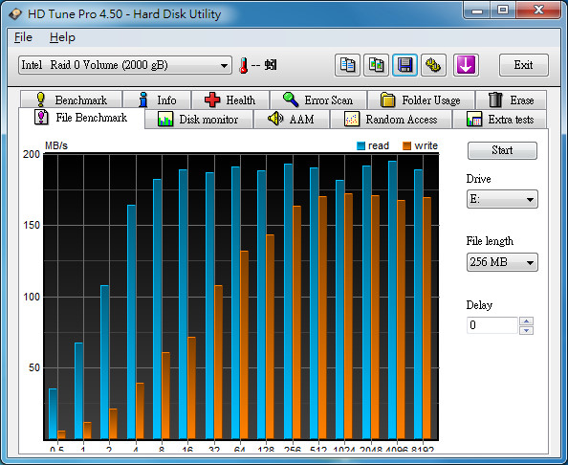Open the Help menu
The width and height of the screenshot is (568, 465).
(62, 37)
